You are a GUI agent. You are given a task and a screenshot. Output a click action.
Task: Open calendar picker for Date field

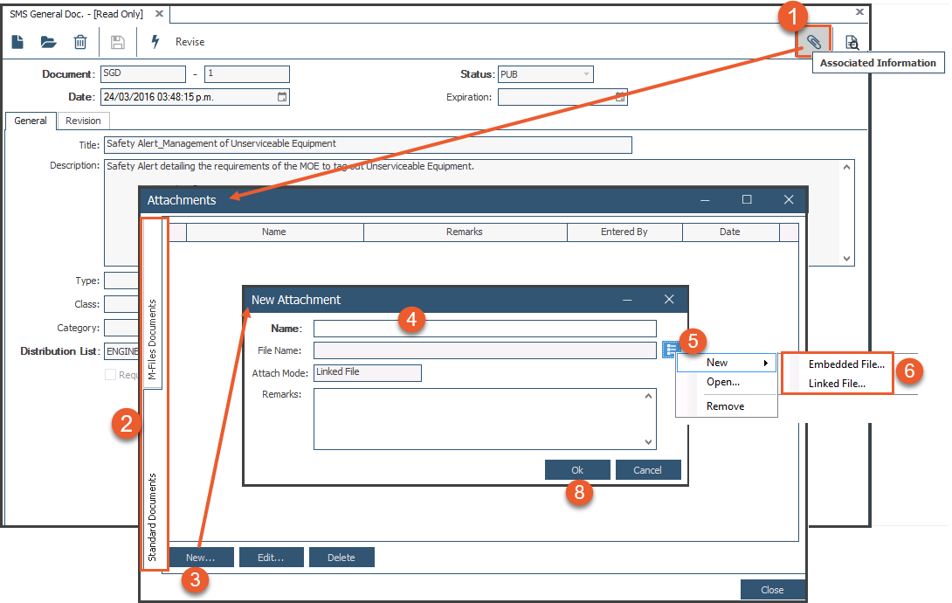tap(282, 96)
